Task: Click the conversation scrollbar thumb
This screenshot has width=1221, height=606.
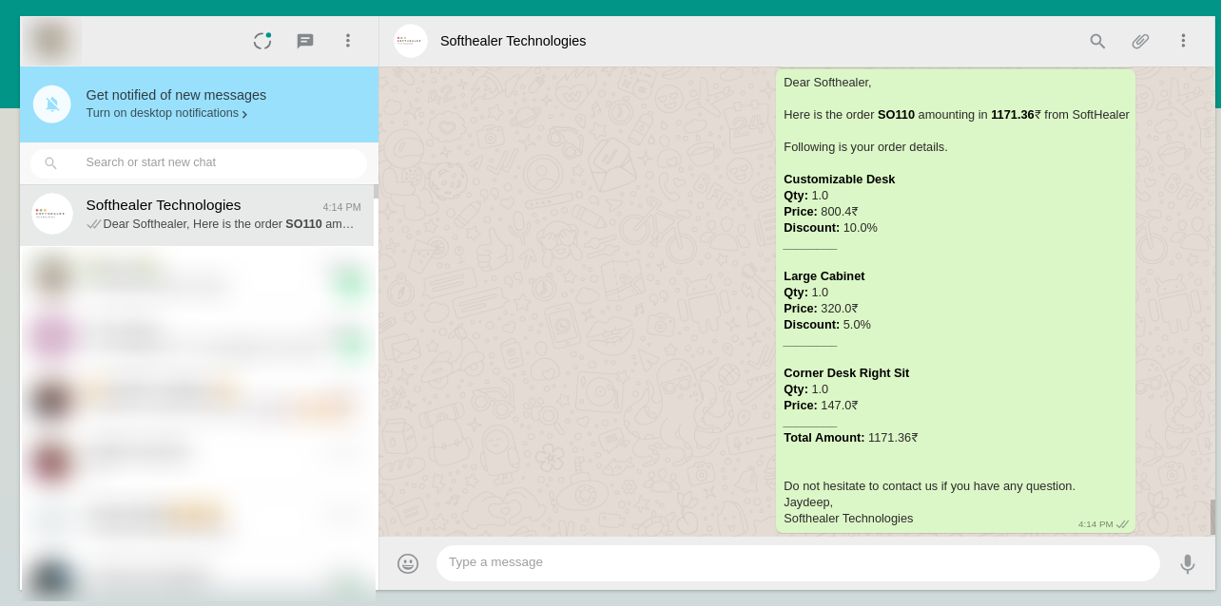Action: pyautogui.click(x=1212, y=518)
